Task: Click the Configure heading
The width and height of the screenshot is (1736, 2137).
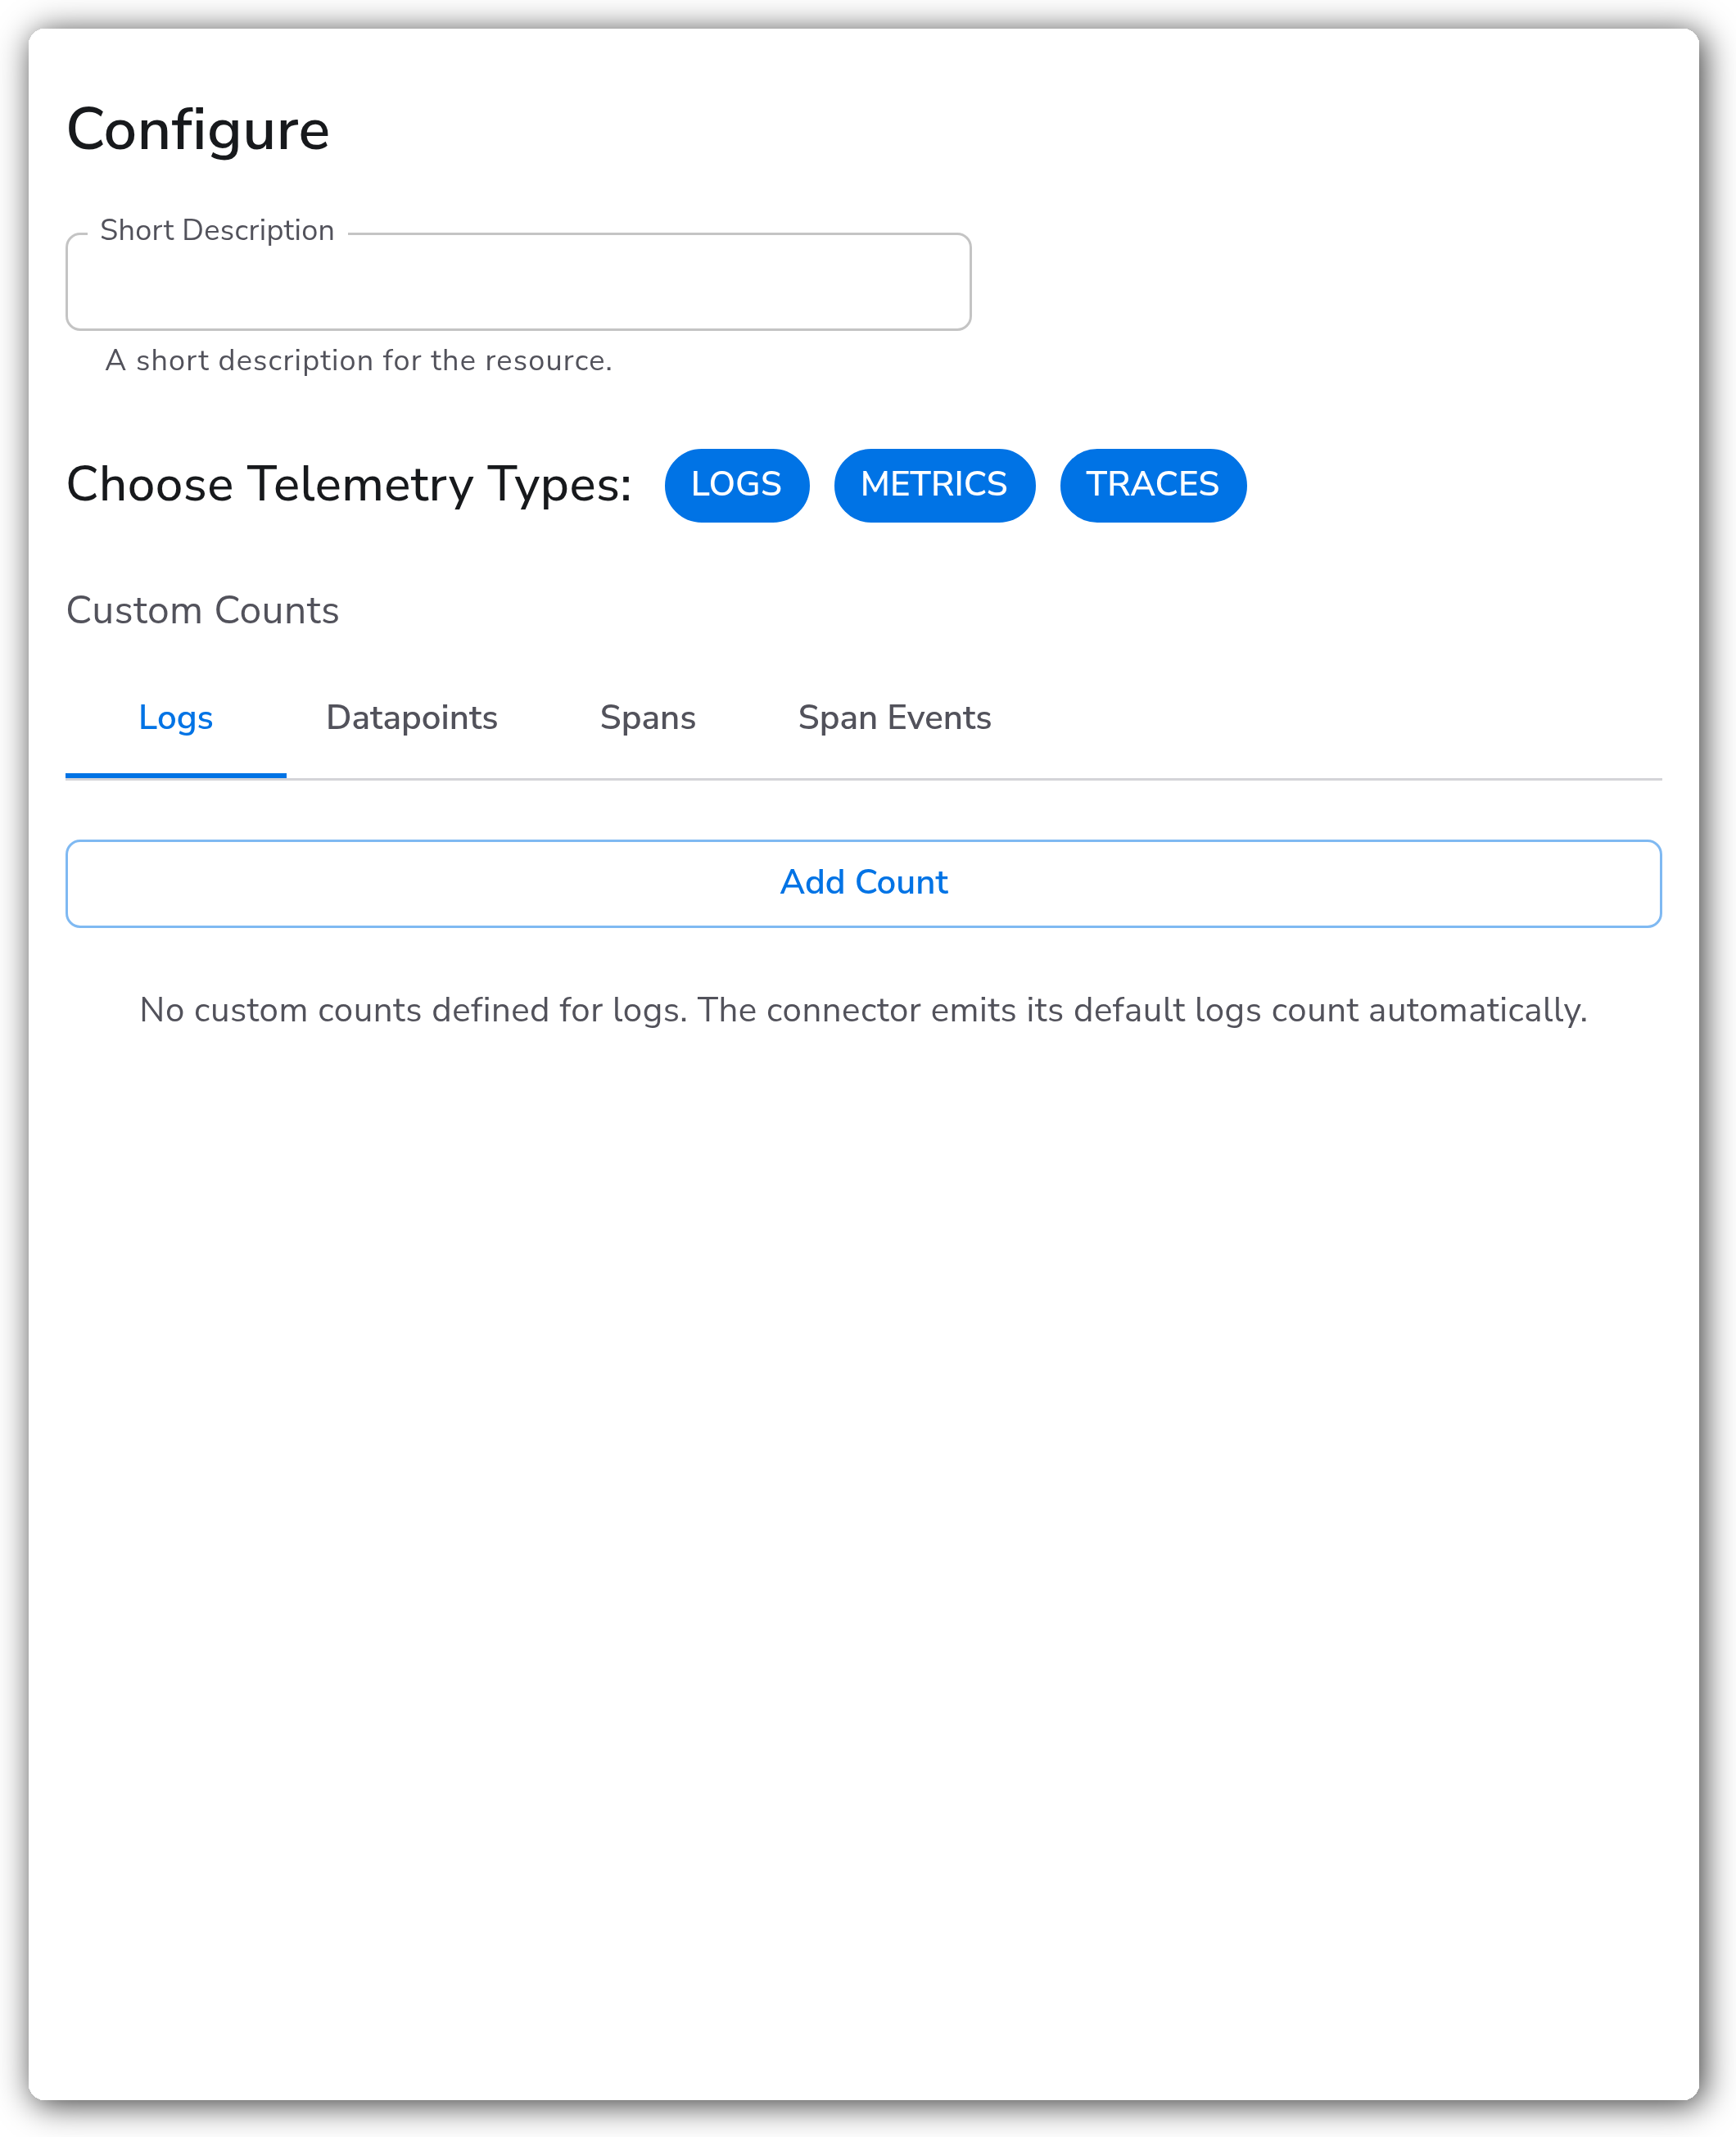Action: pos(198,130)
